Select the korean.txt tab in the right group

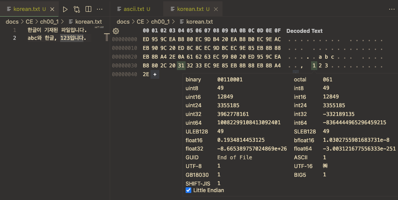pyautogui.click(x=190, y=9)
